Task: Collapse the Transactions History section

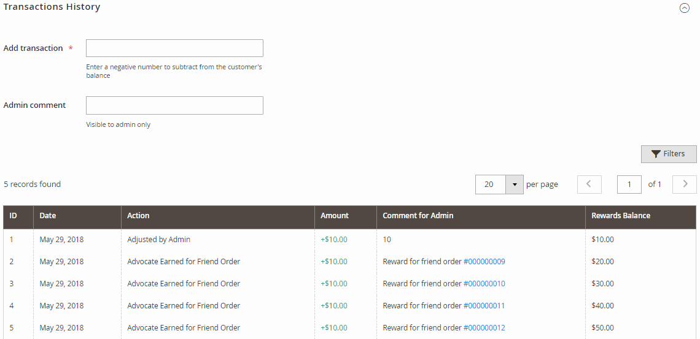Action: click(684, 7)
